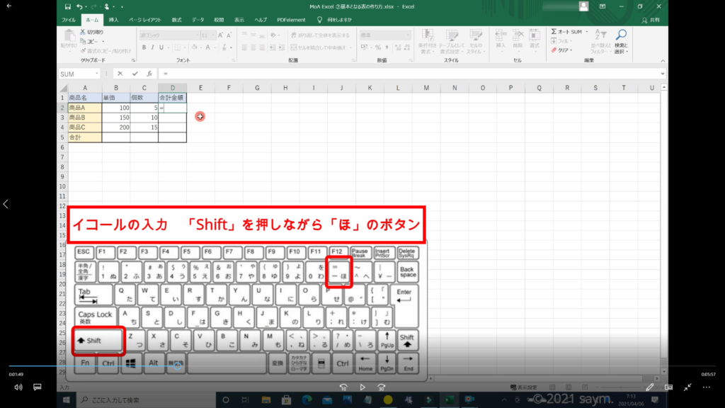
Task: Click the 共有 share button
Action: [x=654, y=20]
